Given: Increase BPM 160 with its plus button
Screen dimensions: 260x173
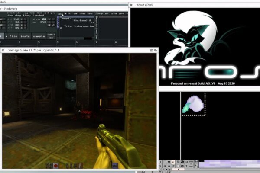Looking at the screenshot, I should tap(22, 19).
